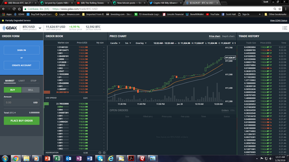The height and width of the screenshot is (162, 289).
Task: Click the GDAX logo
Action: (x=10, y=28)
